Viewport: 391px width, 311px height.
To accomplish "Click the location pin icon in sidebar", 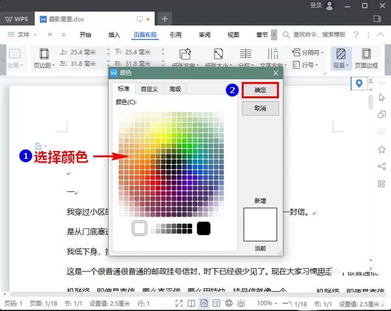I will [x=359, y=83].
